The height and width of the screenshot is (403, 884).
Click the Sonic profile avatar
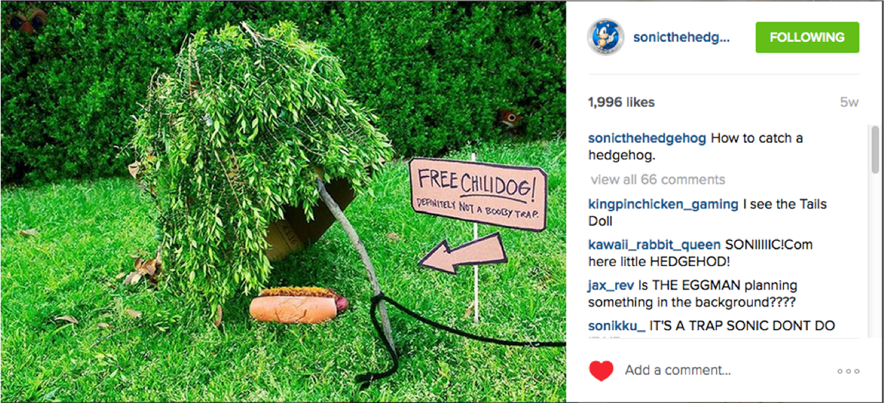click(606, 36)
